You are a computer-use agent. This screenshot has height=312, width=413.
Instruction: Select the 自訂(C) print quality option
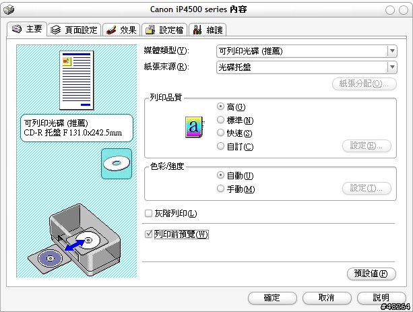click(x=220, y=146)
